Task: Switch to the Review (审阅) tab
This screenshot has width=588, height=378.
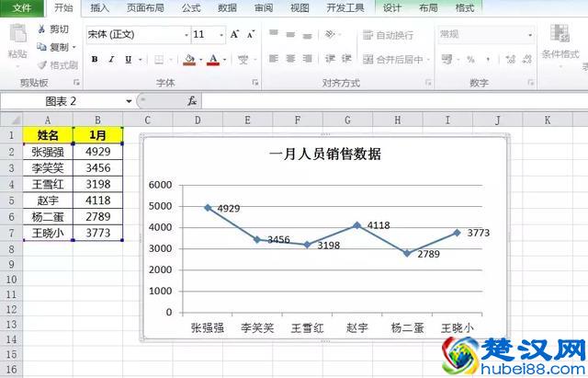Action: [264, 8]
